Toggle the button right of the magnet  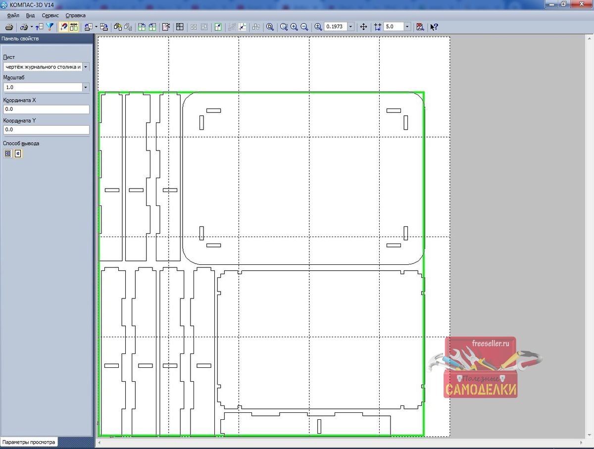click(x=74, y=27)
